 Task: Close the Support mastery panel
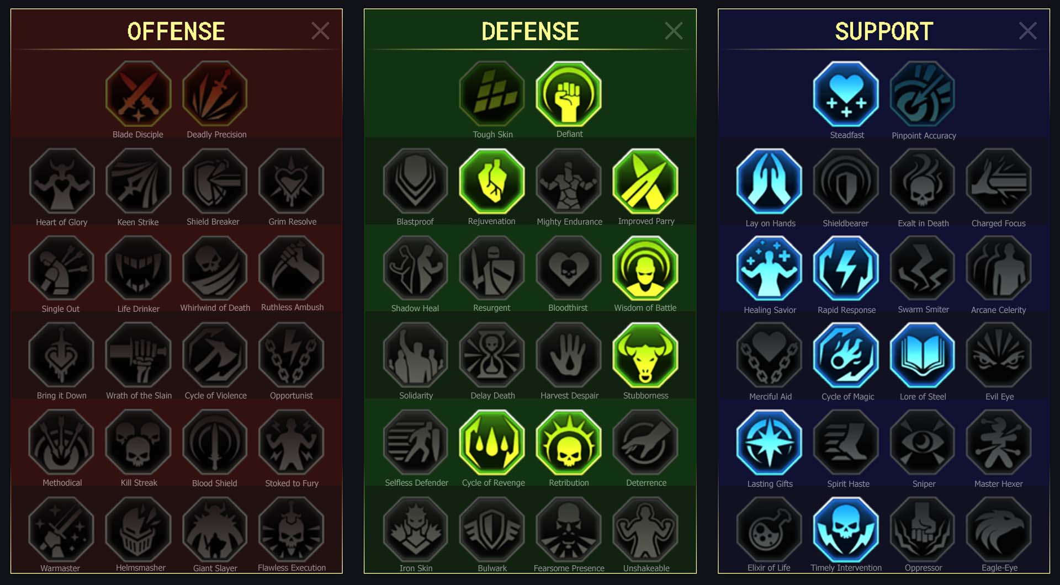coord(1027,31)
